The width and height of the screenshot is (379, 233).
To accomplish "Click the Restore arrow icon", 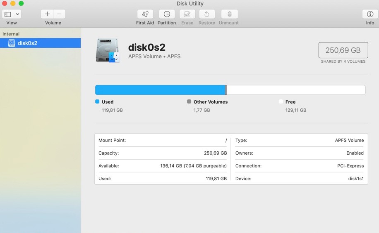I will tap(207, 14).
